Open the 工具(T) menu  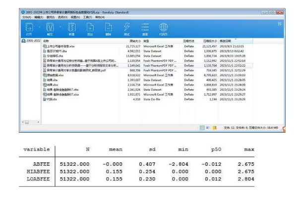coord(87,17)
